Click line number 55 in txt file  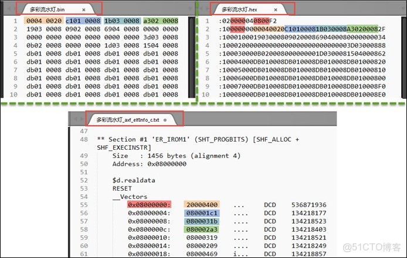coord(84,205)
